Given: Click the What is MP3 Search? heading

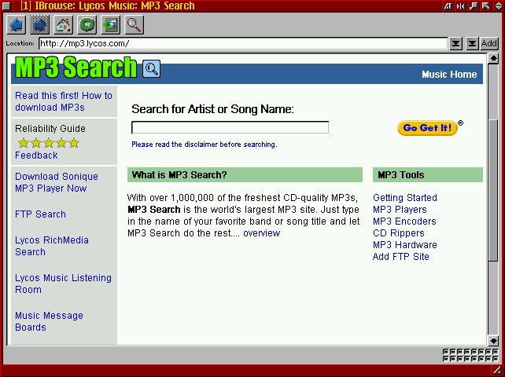Looking at the screenshot, I should 179,175.
